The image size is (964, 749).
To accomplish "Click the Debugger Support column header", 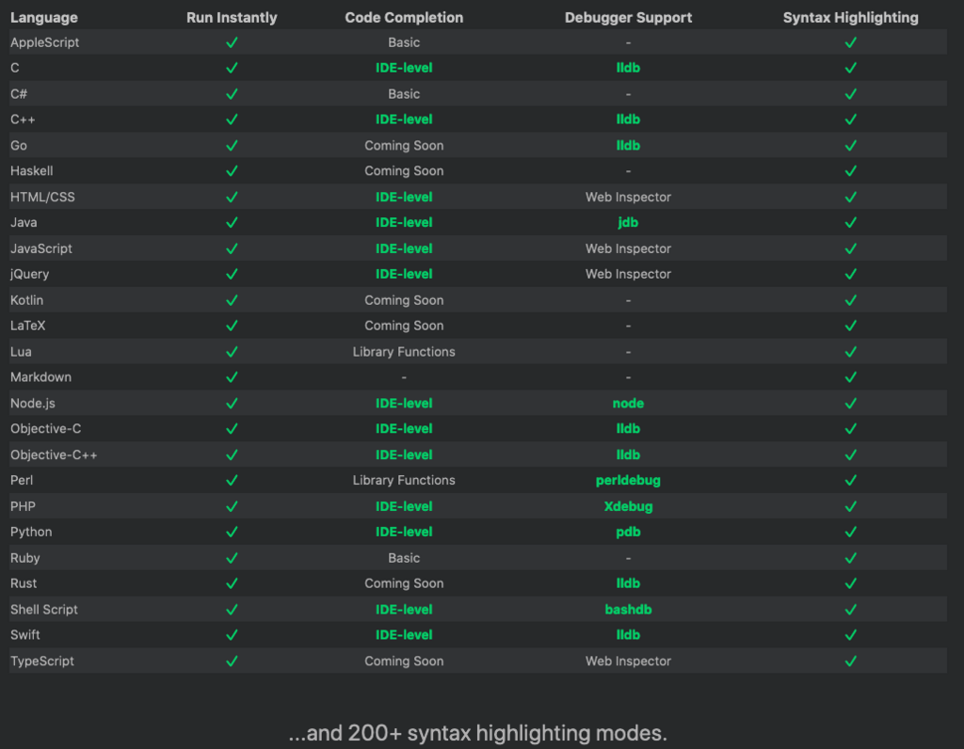I will (x=628, y=18).
